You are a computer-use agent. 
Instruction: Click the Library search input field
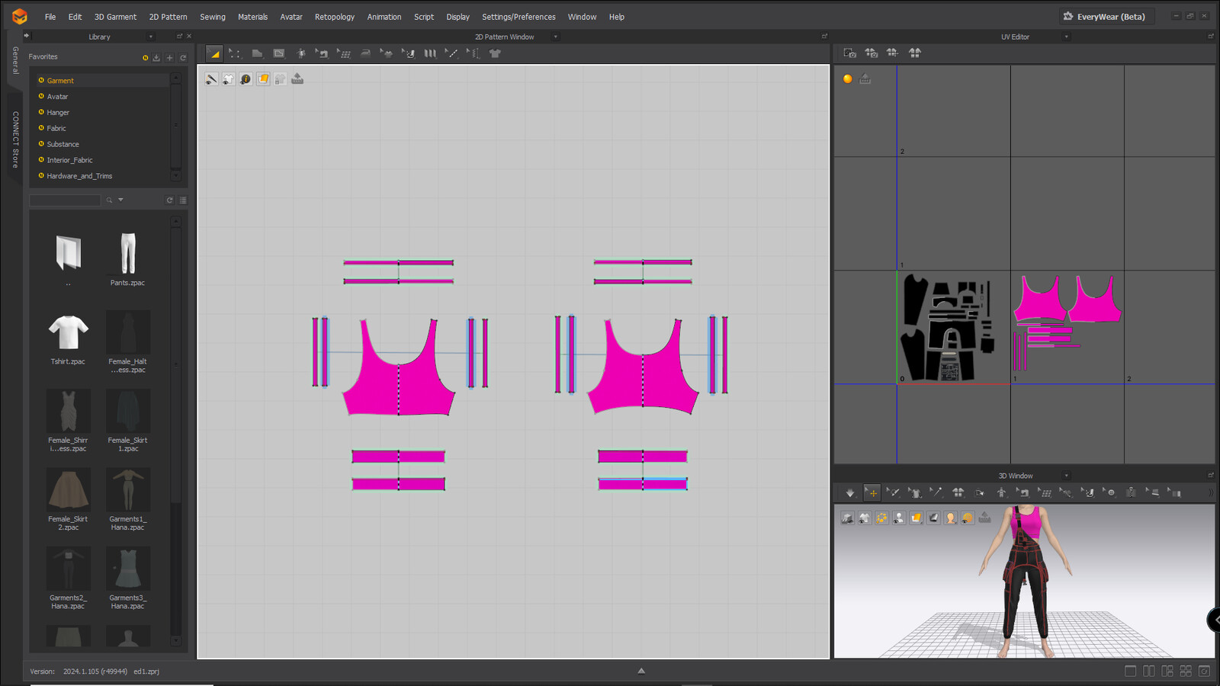click(x=65, y=200)
